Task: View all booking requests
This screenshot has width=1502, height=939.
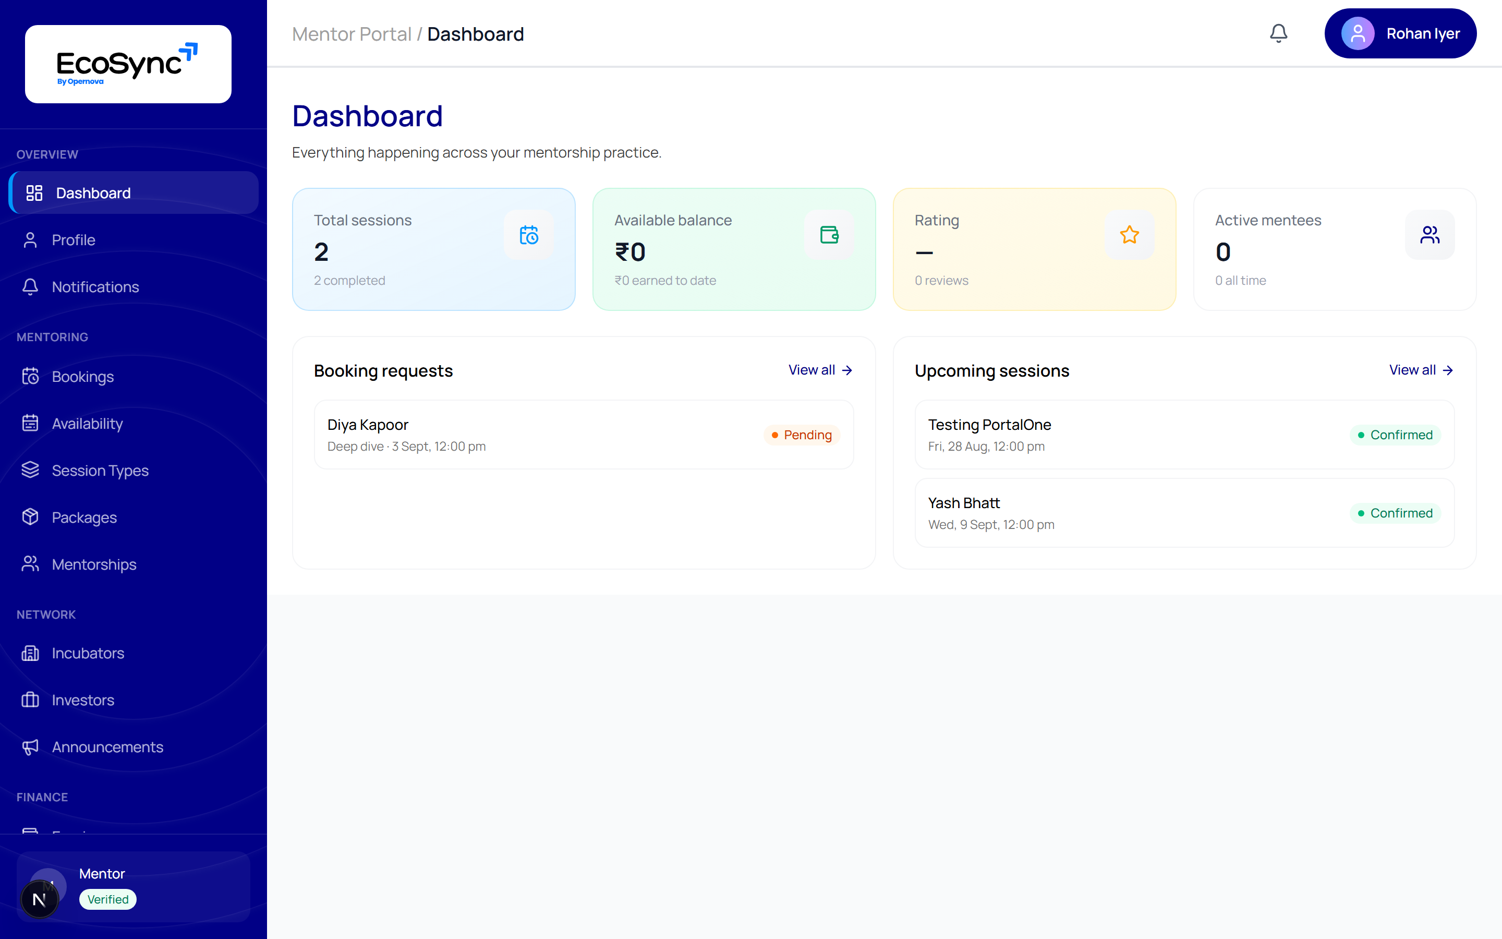Action: pos(820,370)
